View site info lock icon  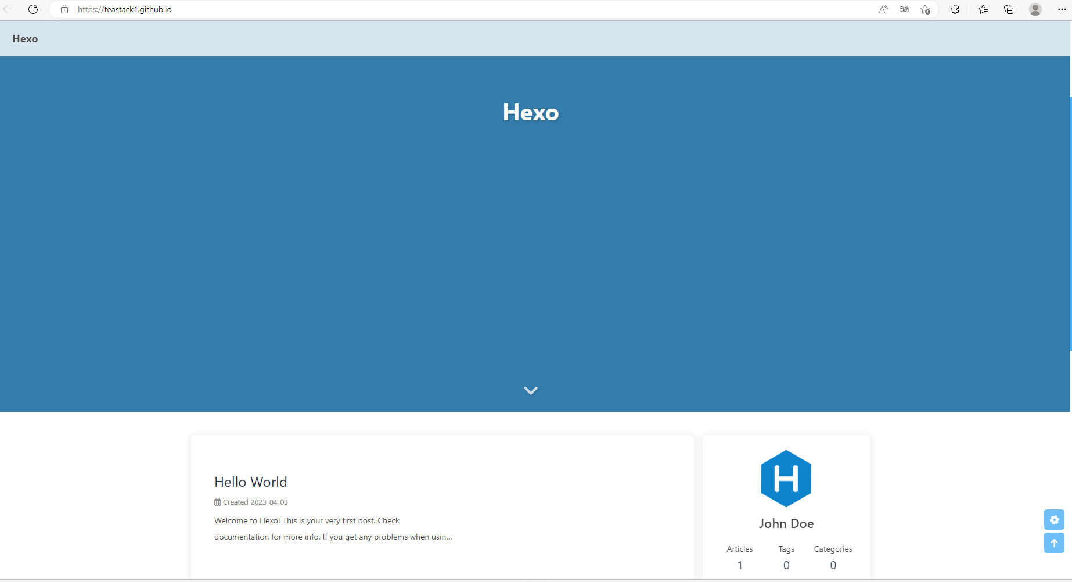[x=64, y=9]
